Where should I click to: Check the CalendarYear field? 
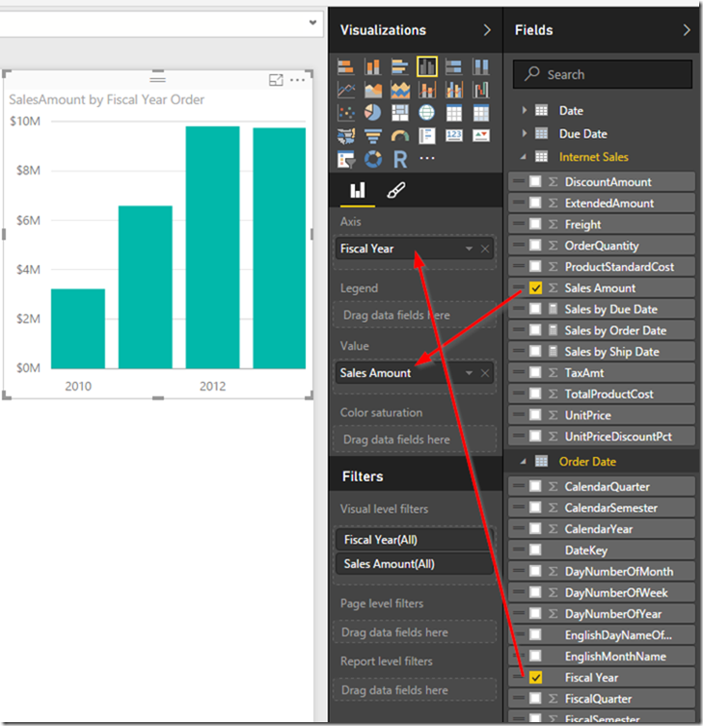tap(535, 528)
